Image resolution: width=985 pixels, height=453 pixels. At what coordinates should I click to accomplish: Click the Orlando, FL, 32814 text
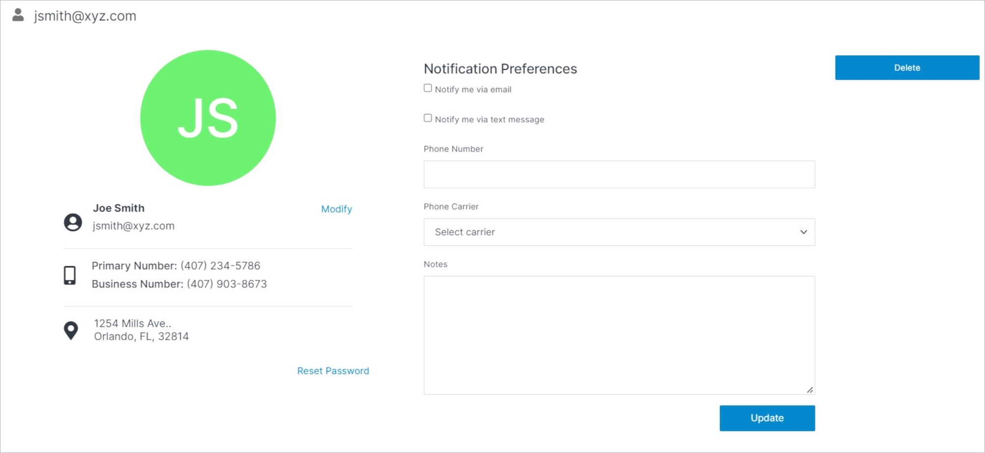[x=141, y=336]
